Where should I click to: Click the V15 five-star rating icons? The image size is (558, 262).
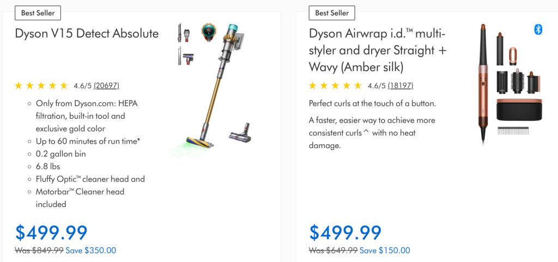coord(41,86)
